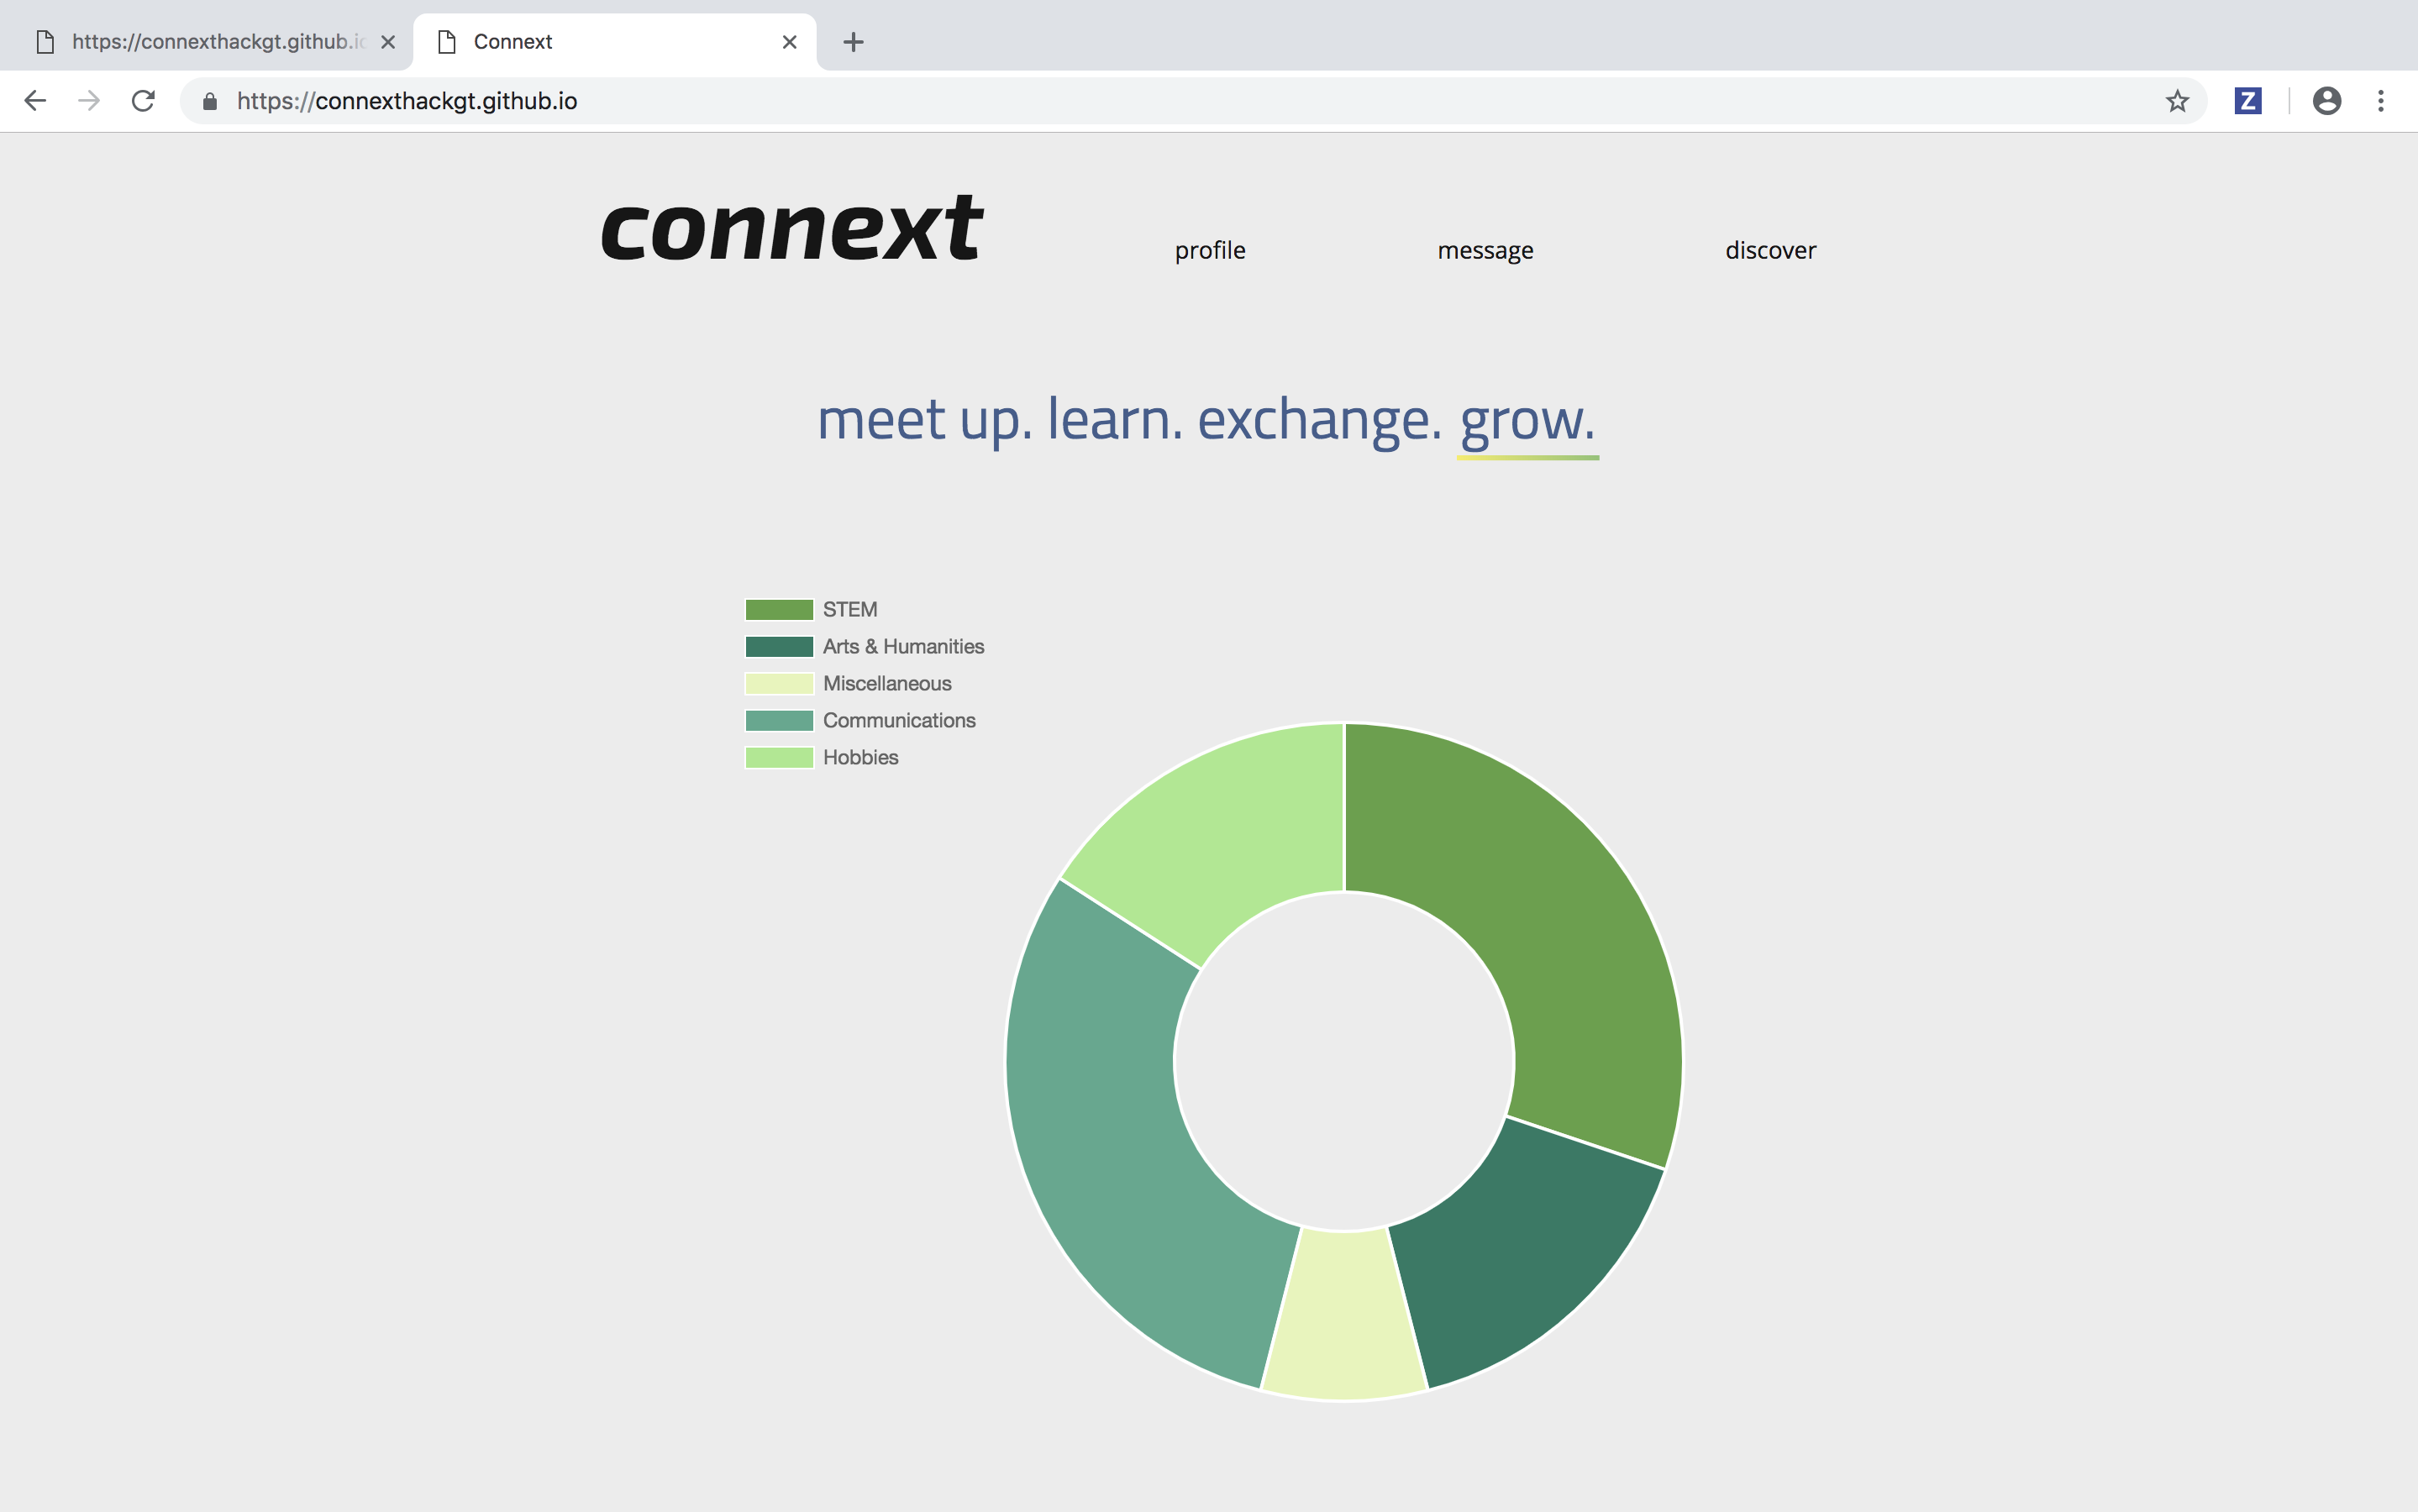This screenshot has width=2418, height=1512.
Task: Open a new tab with plus
Action: pos(853,42)
